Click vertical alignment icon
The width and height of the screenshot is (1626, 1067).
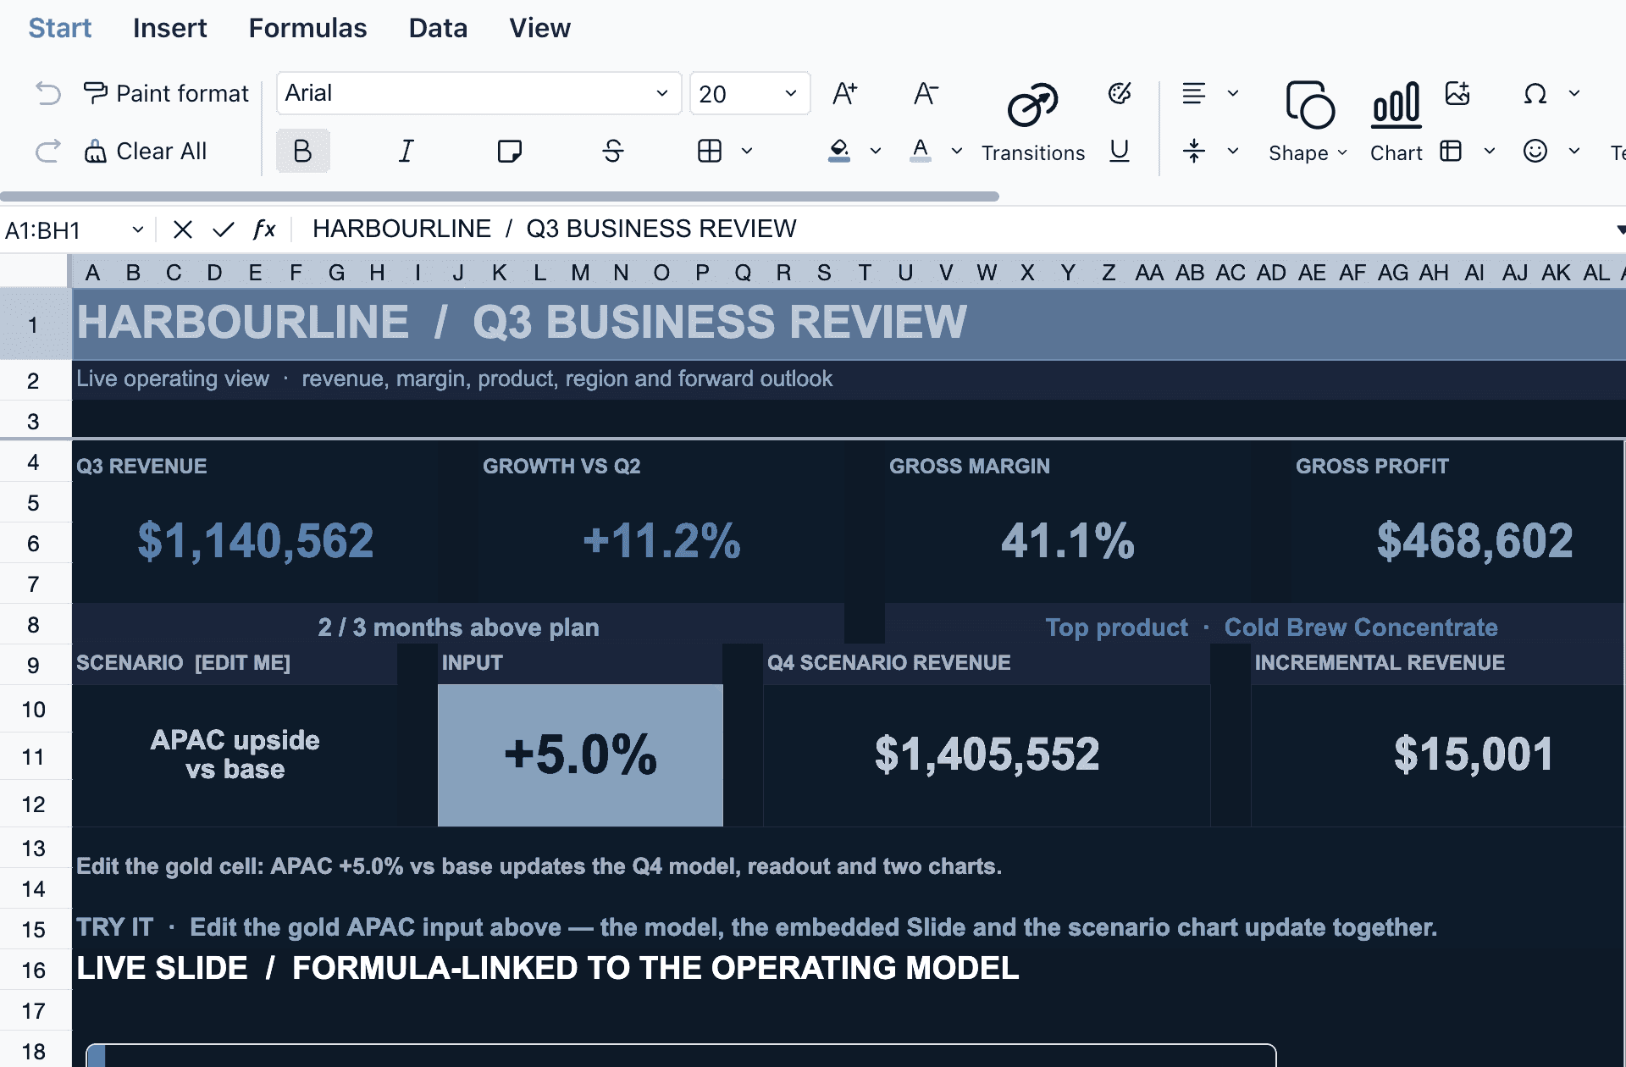[x=1194, y=151]
